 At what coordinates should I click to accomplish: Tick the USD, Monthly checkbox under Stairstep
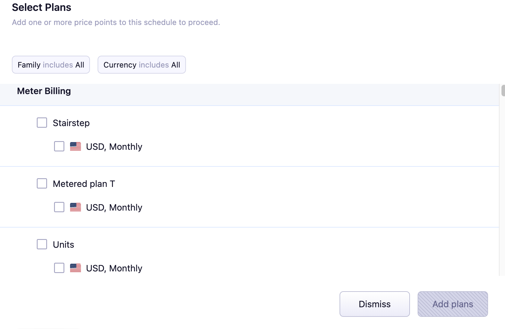[x=59, y=147]
